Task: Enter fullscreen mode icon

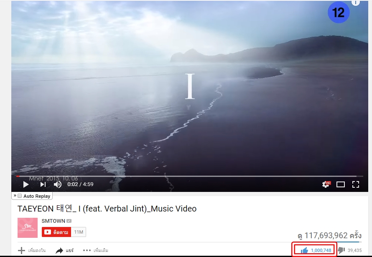Action: [x=356, y=184]
